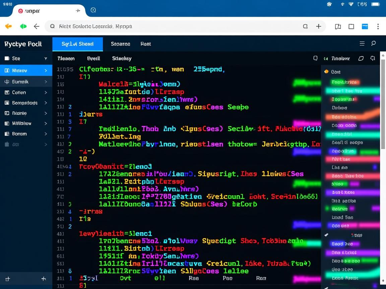
Task: Open the Ste dropdown in sidebar
Action: click(x=46, y=59)
